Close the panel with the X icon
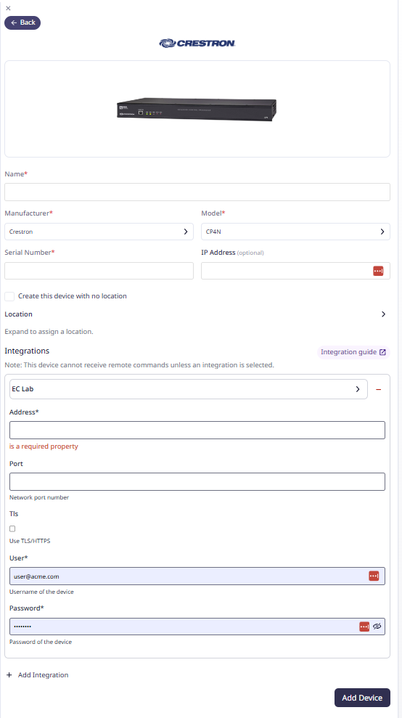Image resolution: width=402 pixels, height=718 pixels. point(8,8)
